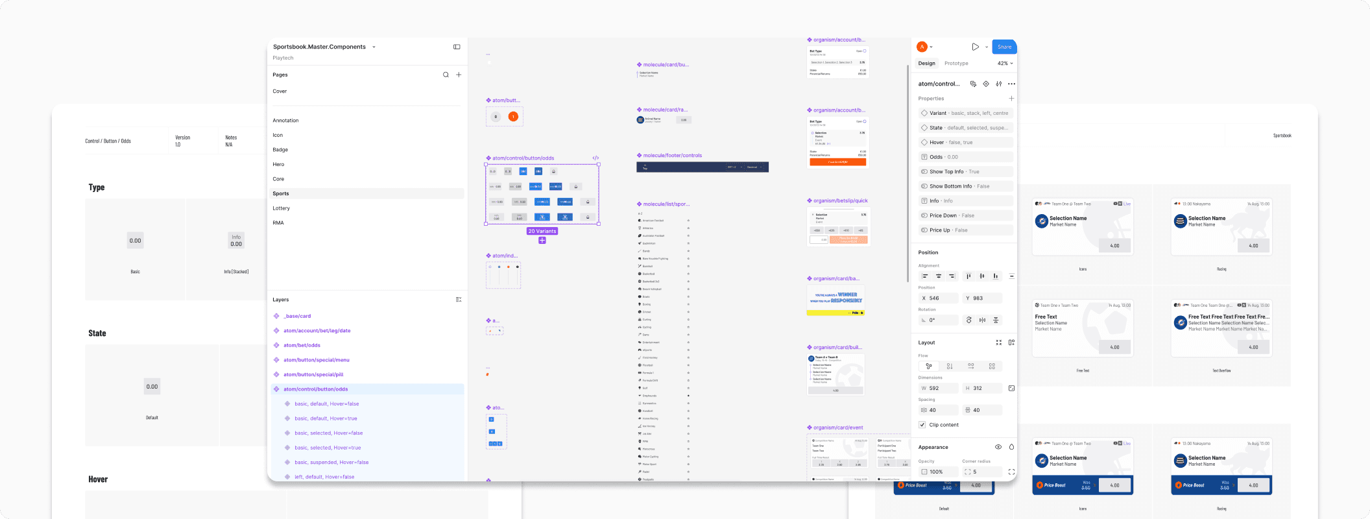Choose the vertical flow option

[x=950, y=366]
